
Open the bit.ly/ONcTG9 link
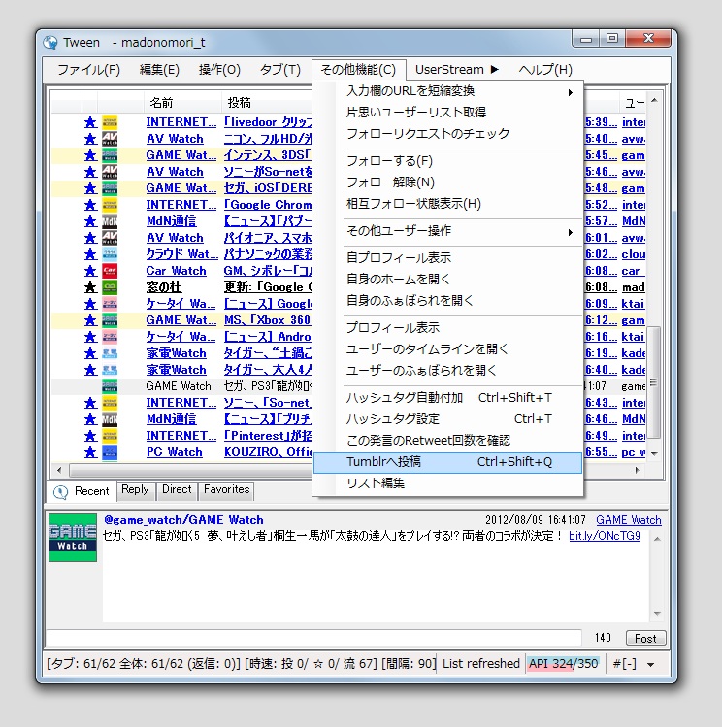click(605, 536)
